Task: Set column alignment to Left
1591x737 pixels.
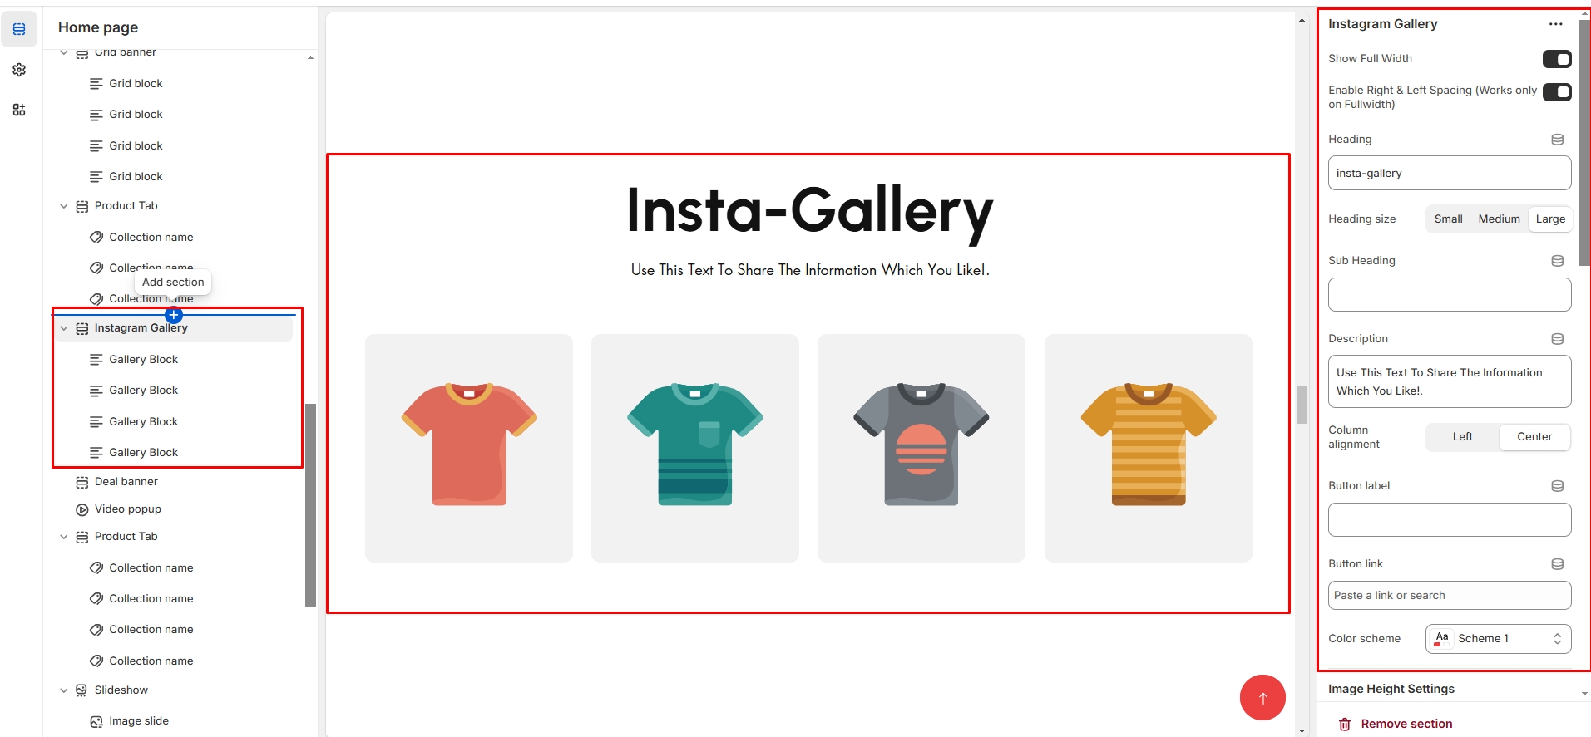Action: click(x=1462, y=437)
